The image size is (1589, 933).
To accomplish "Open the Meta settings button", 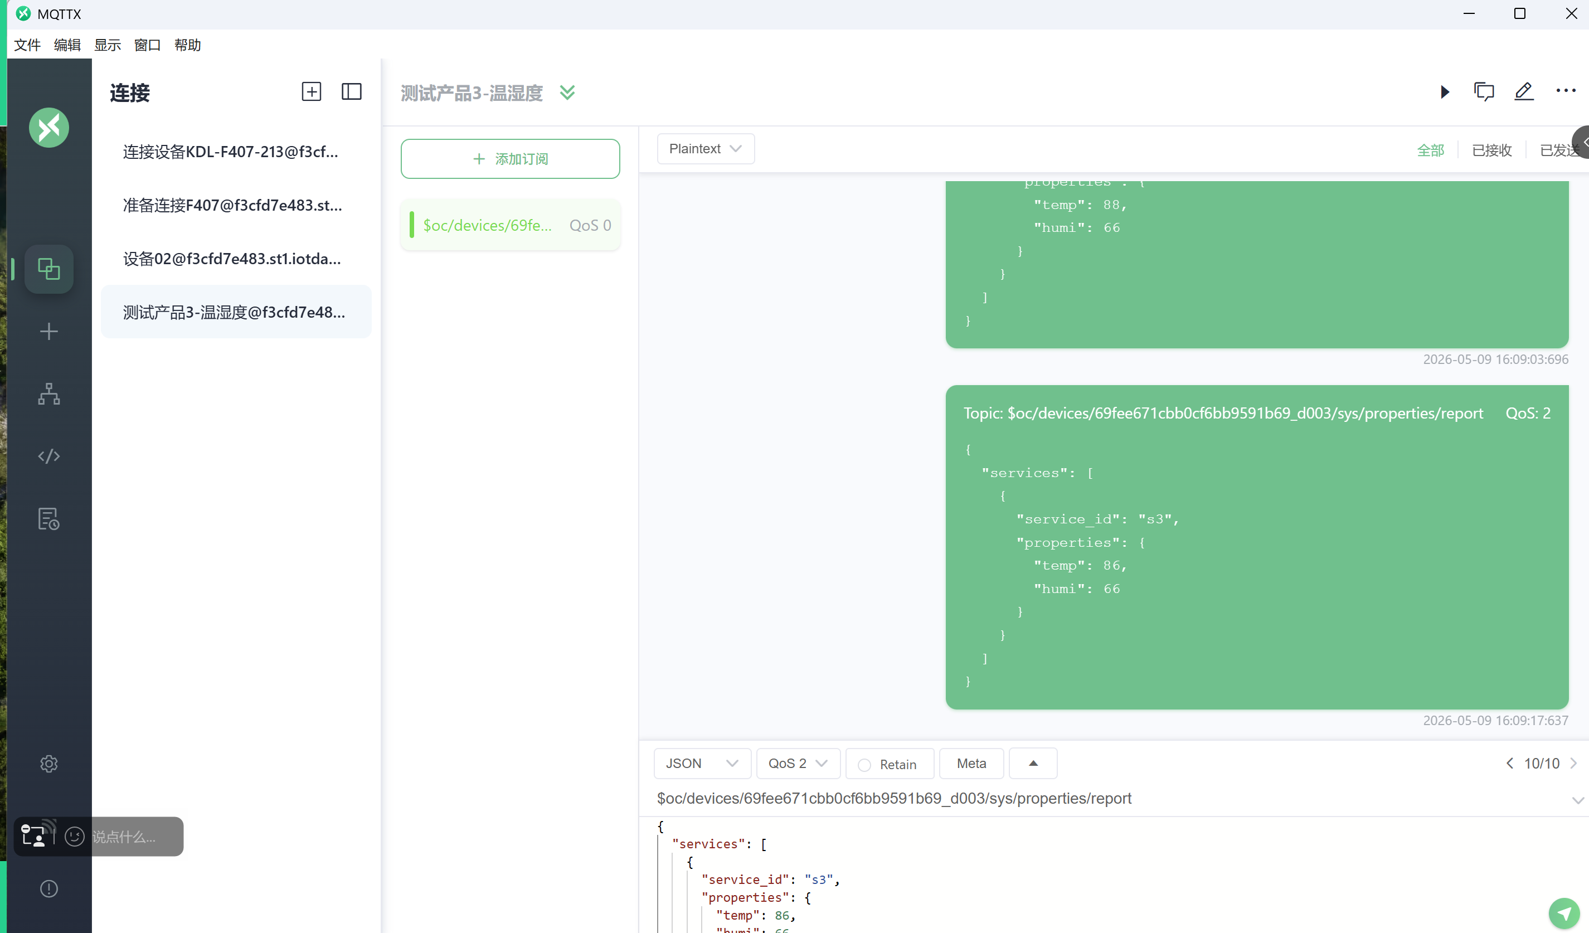I will [971, 764].
